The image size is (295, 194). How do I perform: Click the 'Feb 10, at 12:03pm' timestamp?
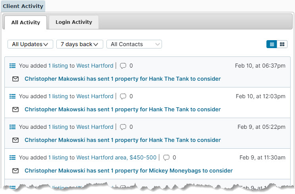260,97
